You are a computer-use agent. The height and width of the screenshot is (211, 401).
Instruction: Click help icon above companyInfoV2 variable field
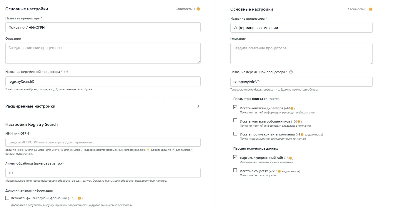pos(291,72)
